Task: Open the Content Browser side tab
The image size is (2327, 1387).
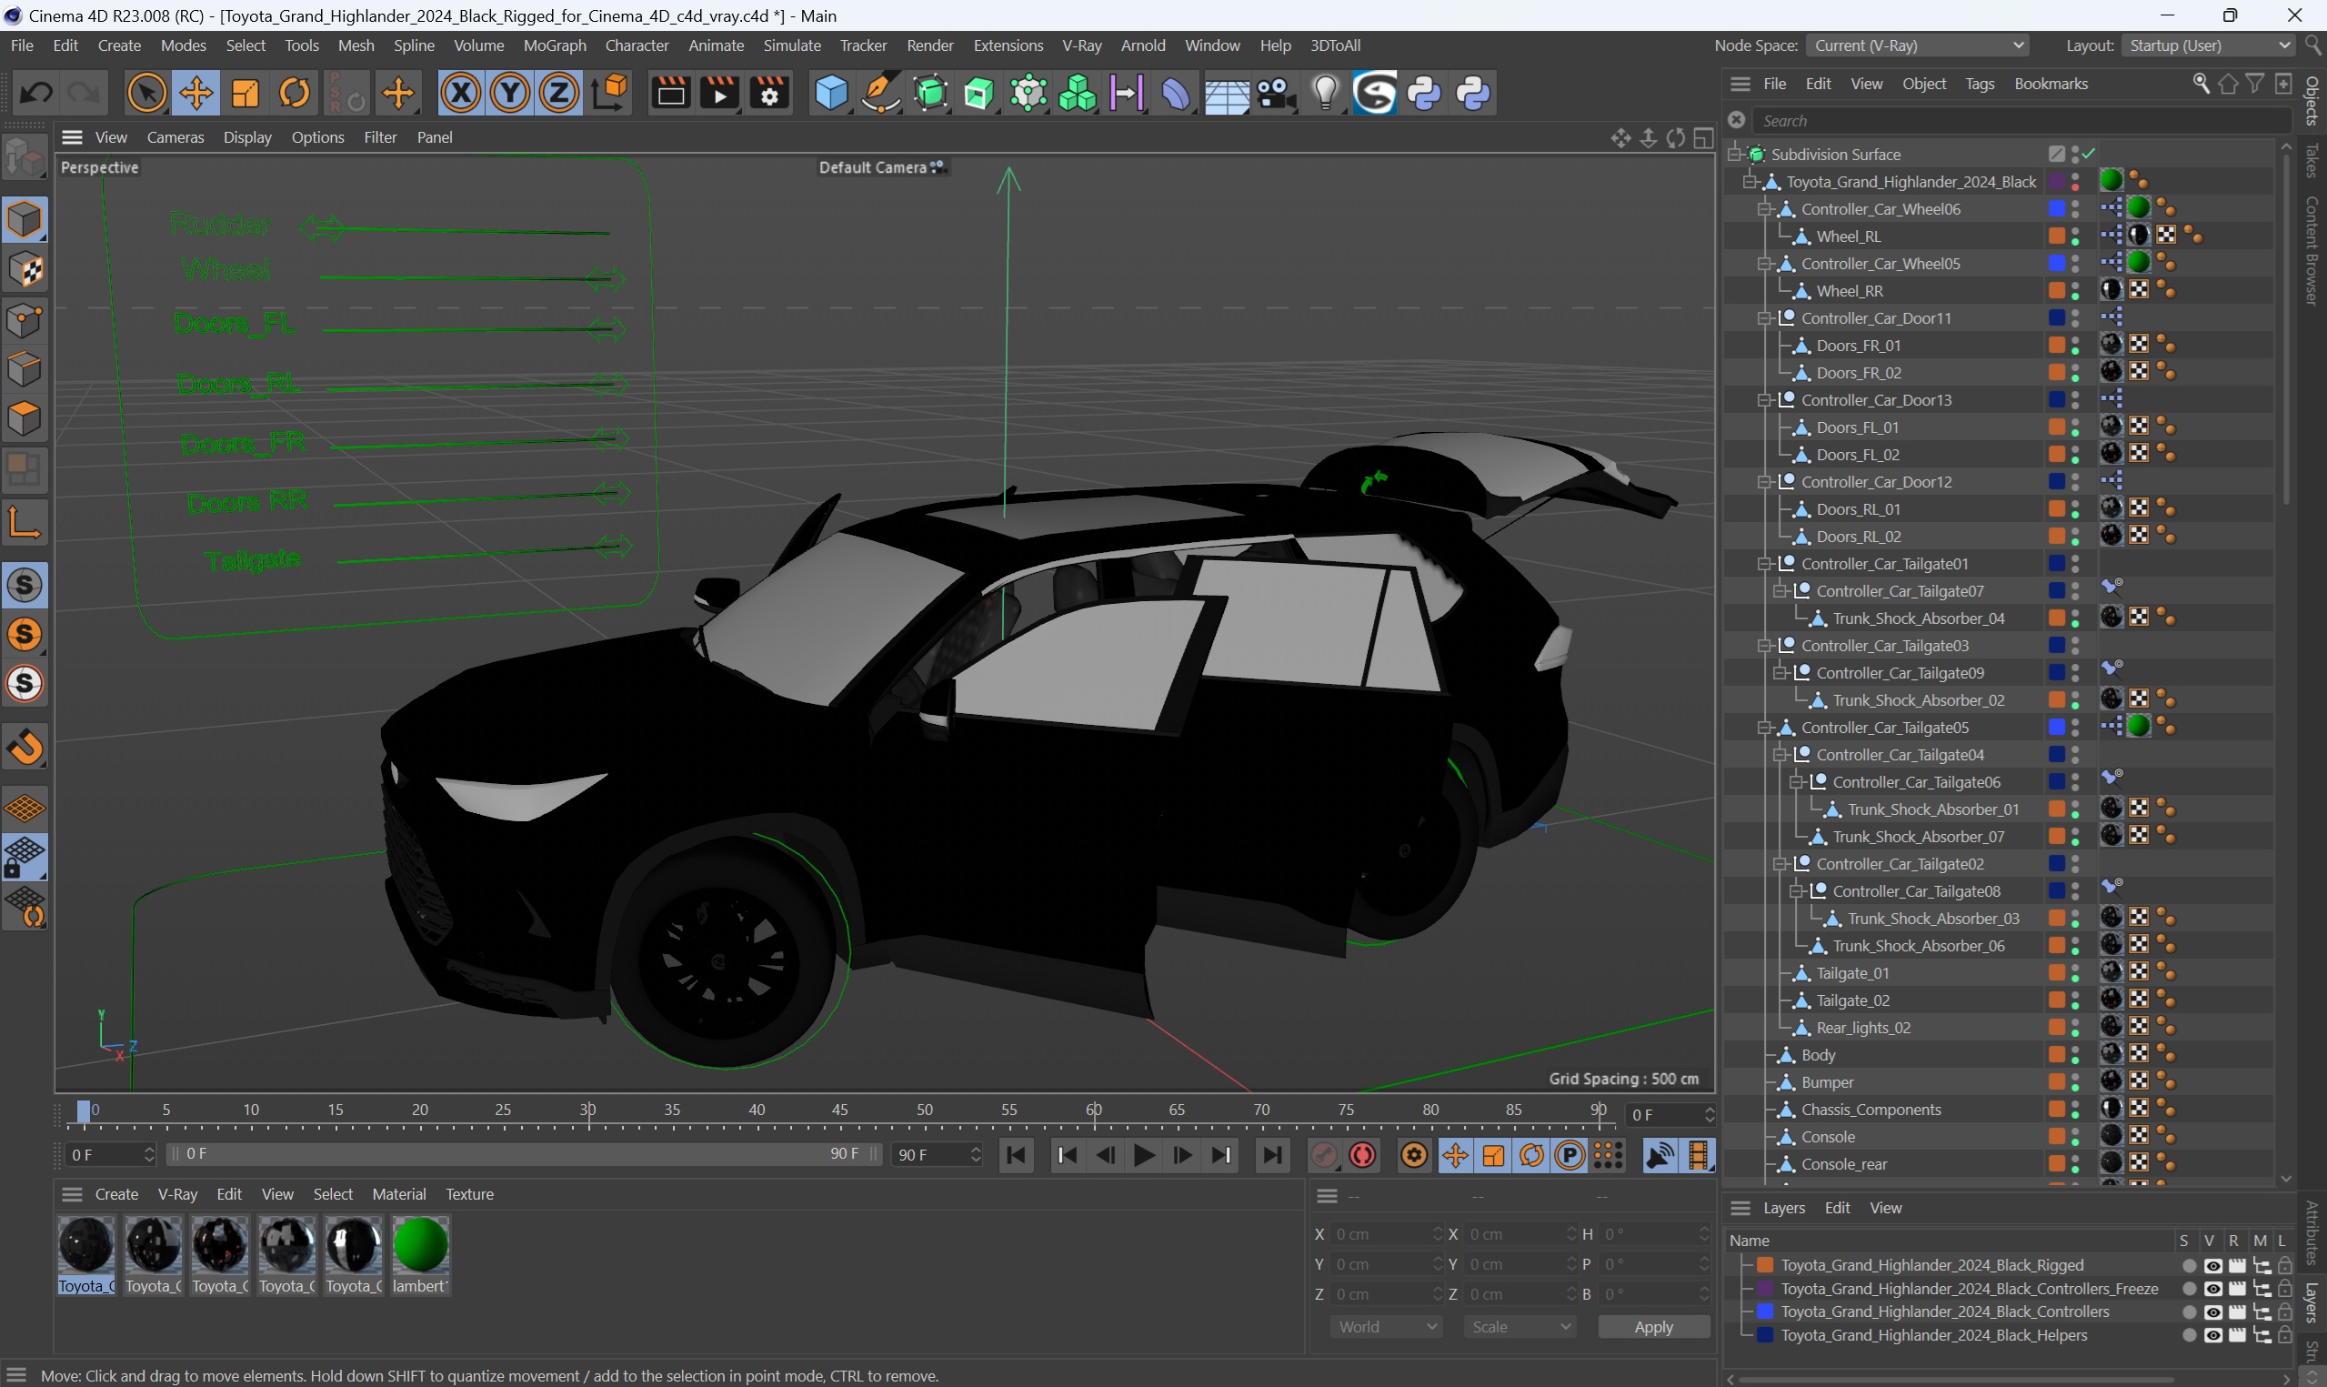Action: point(2312,250)
